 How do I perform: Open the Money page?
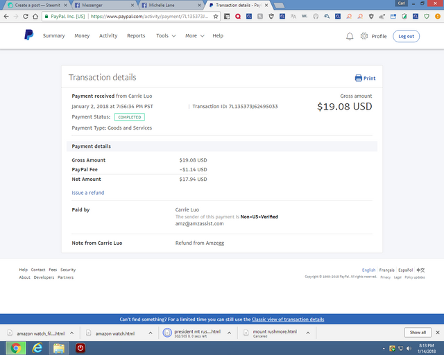(82, 35)
